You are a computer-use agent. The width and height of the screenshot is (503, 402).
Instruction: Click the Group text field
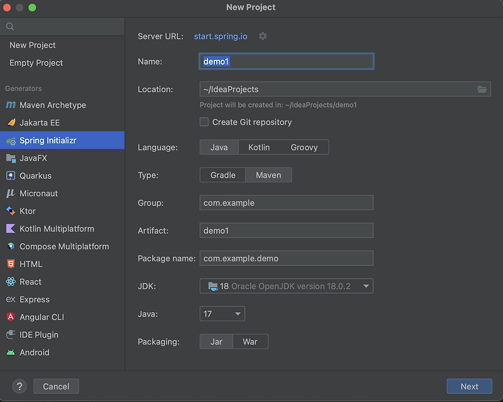pos(286,203)
